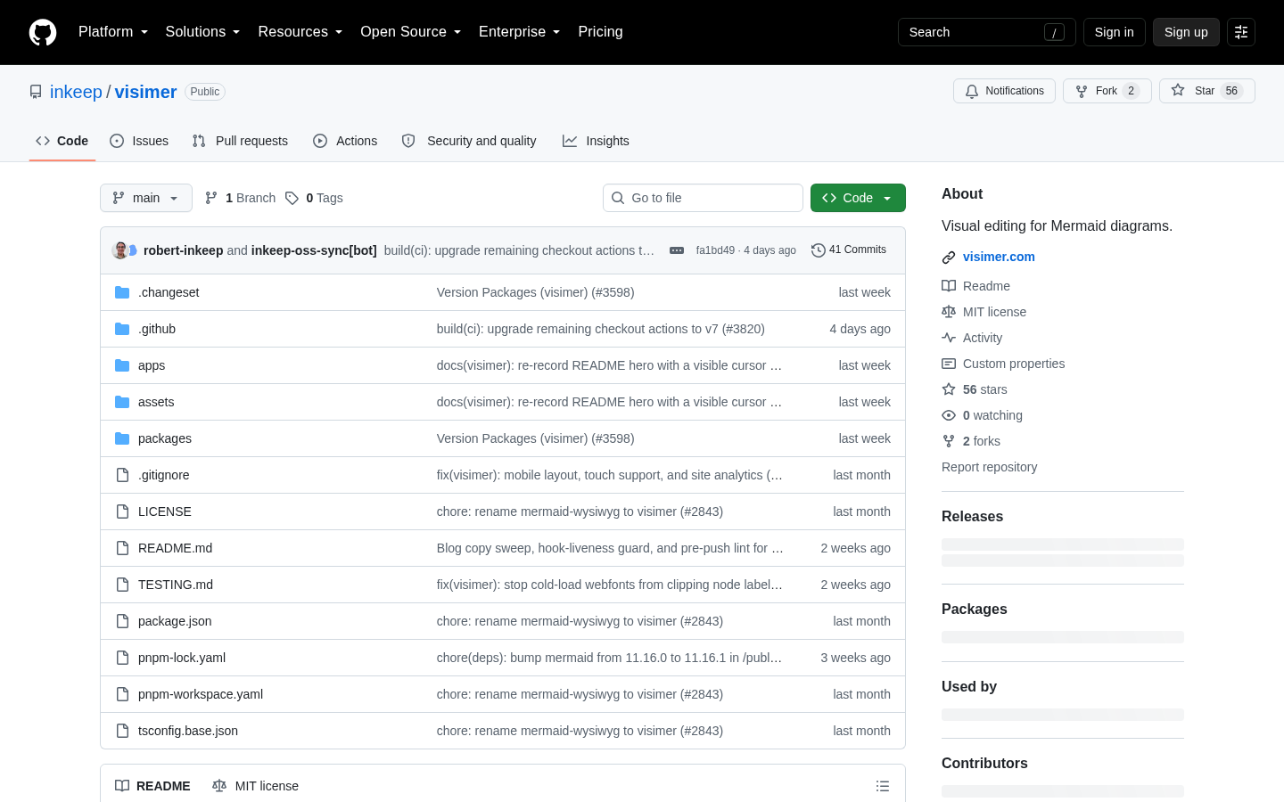1284x802 pixels.
Task: Expand the Resources menu
Action: [x=300, y=32]
